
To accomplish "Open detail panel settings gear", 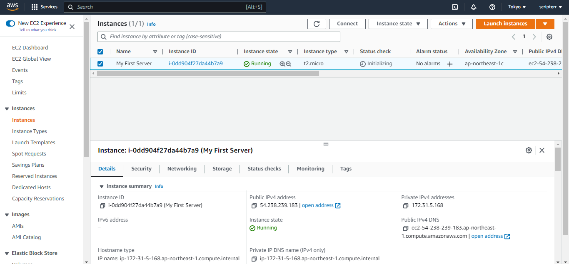I will click(x=529, y=151).
